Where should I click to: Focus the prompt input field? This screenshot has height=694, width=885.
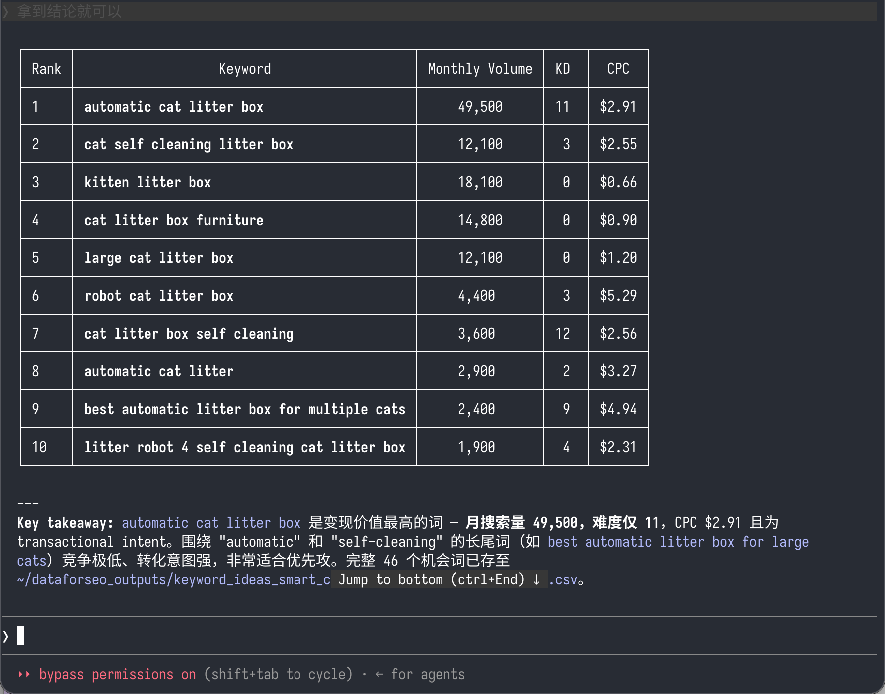[439, 636]
